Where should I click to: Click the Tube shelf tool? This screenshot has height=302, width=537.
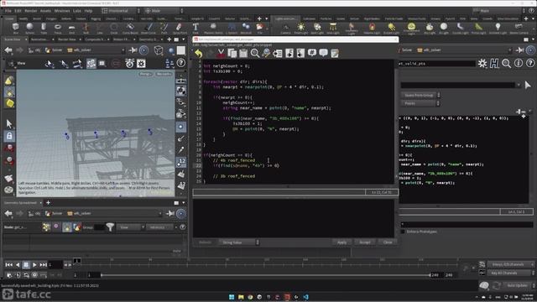[x=44, y=28]
